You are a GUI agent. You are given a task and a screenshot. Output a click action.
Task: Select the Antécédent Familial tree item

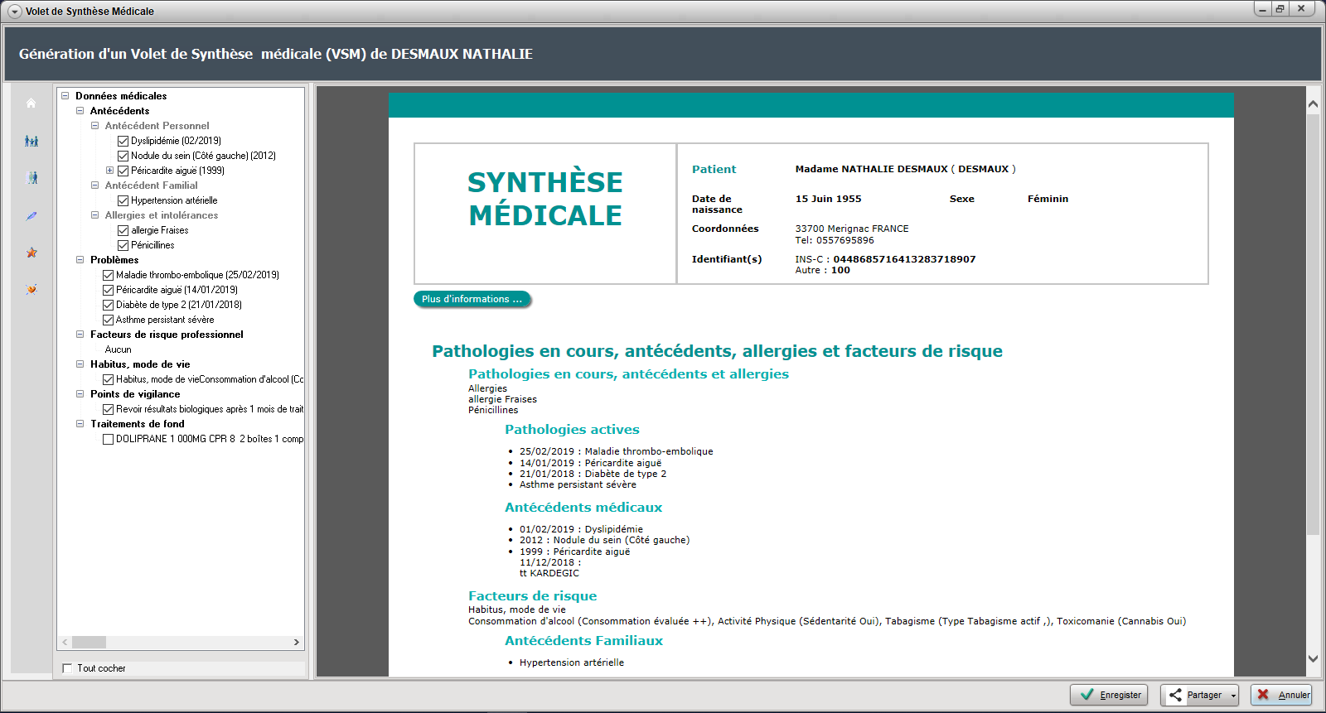[x=151, y=185]
